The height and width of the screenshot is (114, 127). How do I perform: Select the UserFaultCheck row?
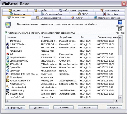pos(62,97)
